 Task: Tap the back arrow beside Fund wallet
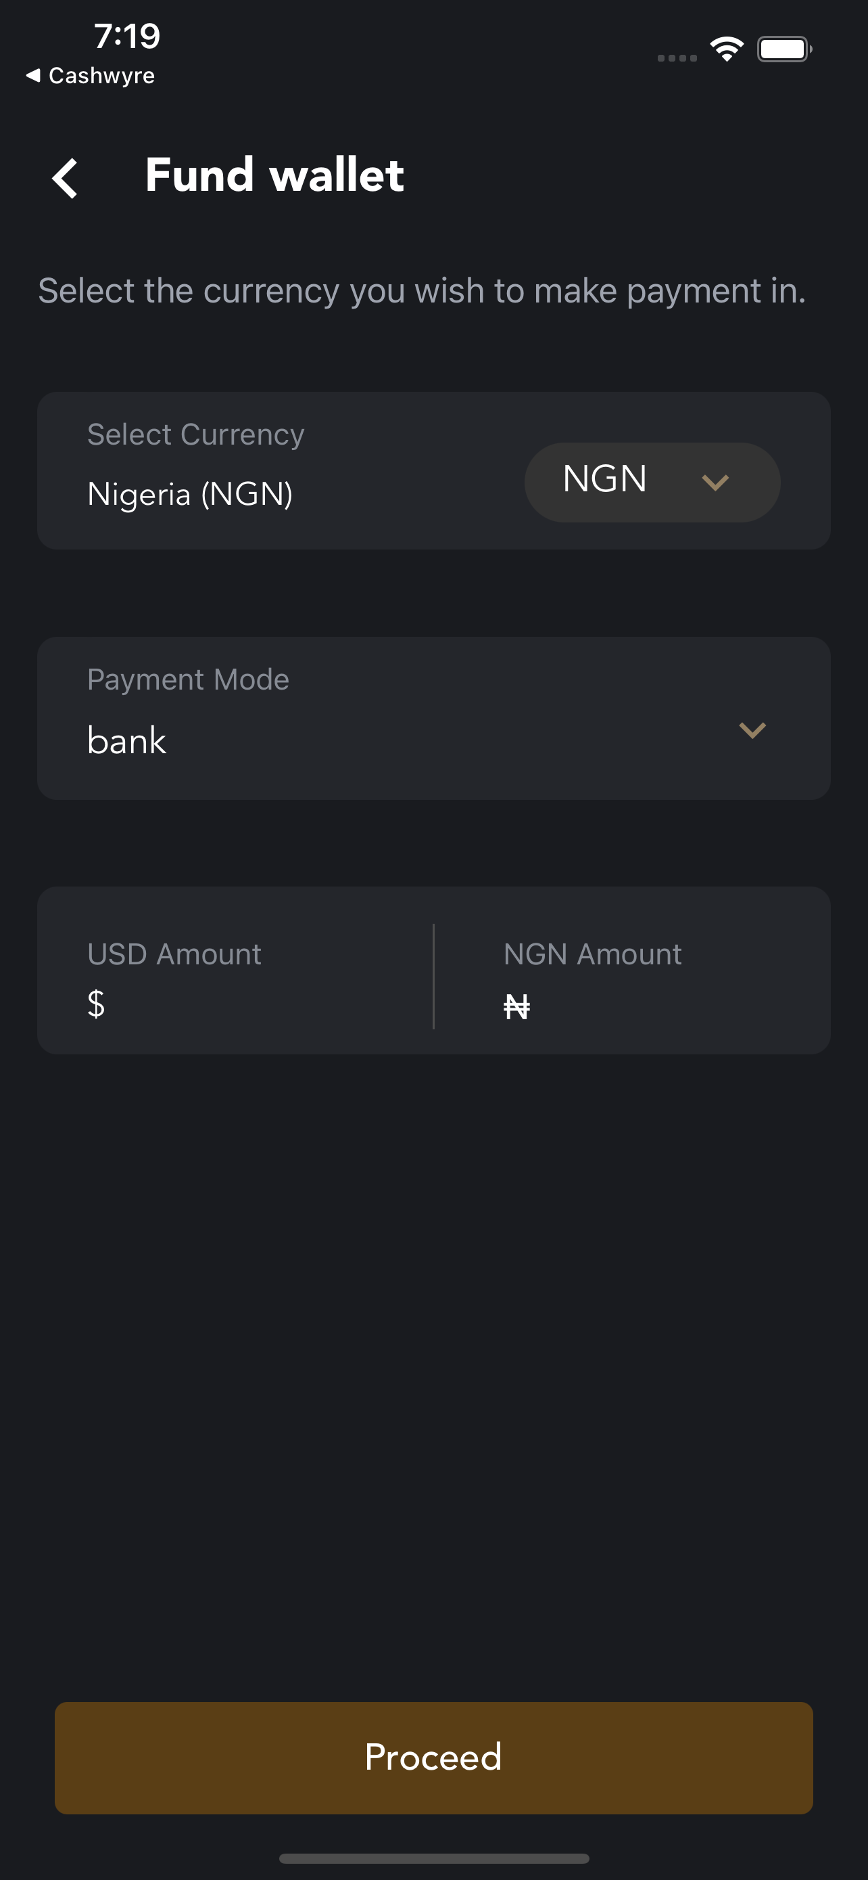(65, 177)
